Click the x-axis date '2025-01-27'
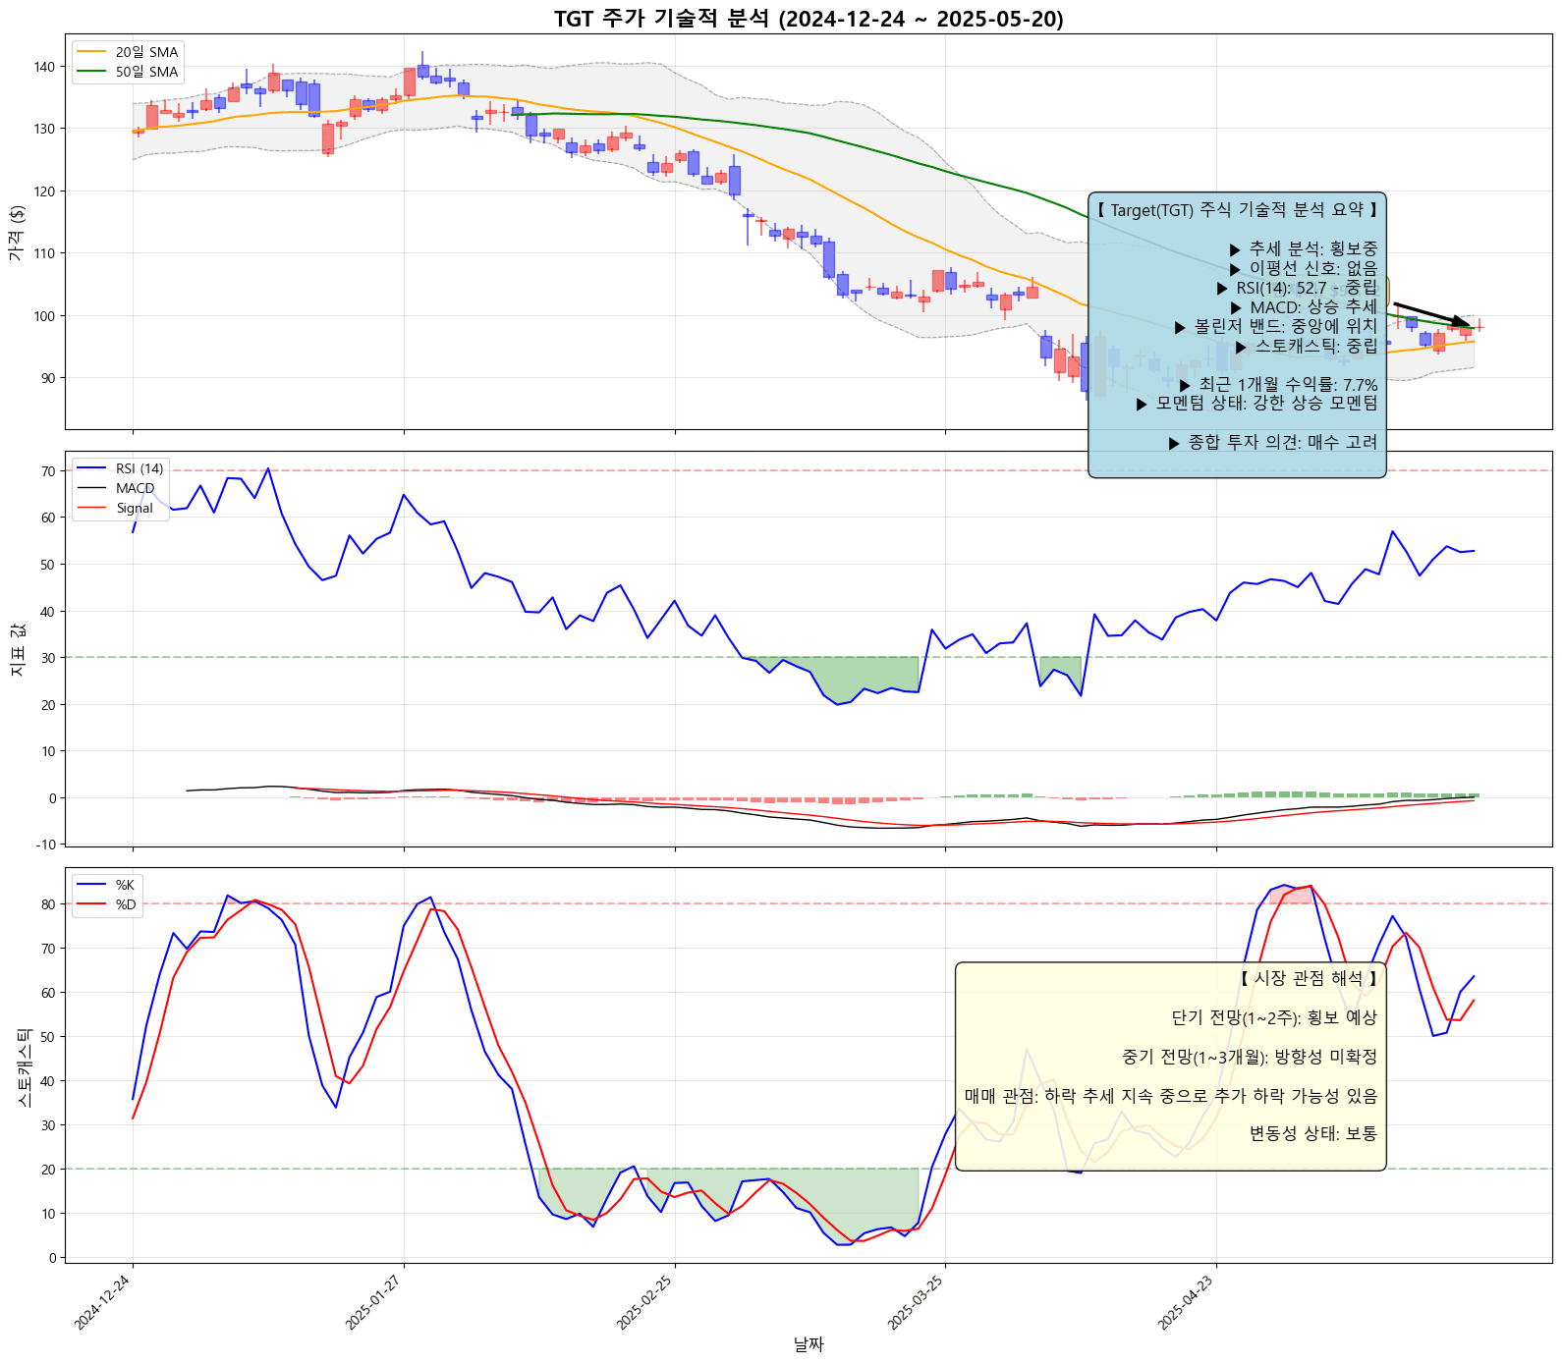Image resolution: width=1562 pixels, height=1364 pixels. pos(374,1301)
